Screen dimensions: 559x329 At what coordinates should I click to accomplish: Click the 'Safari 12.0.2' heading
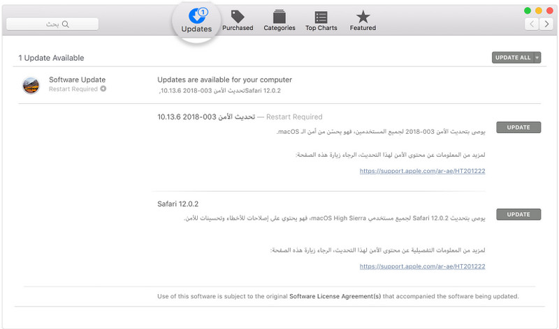[x=177, y=204]
